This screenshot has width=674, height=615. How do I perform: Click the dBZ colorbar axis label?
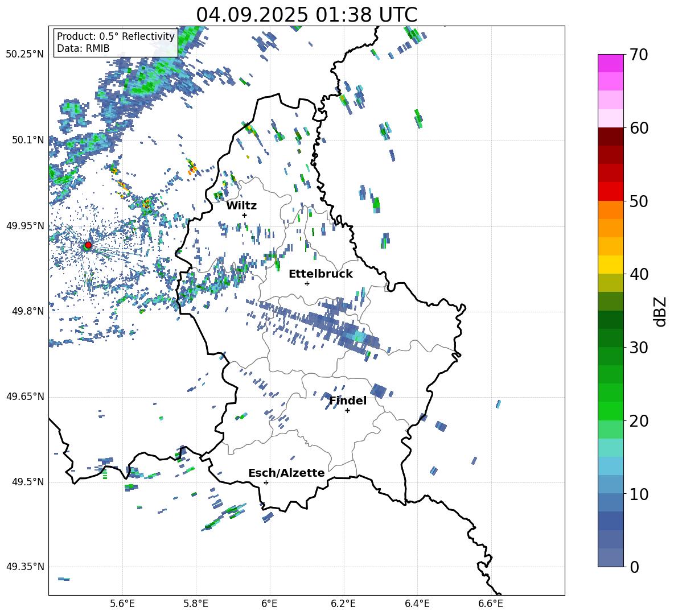pos(661,311)
